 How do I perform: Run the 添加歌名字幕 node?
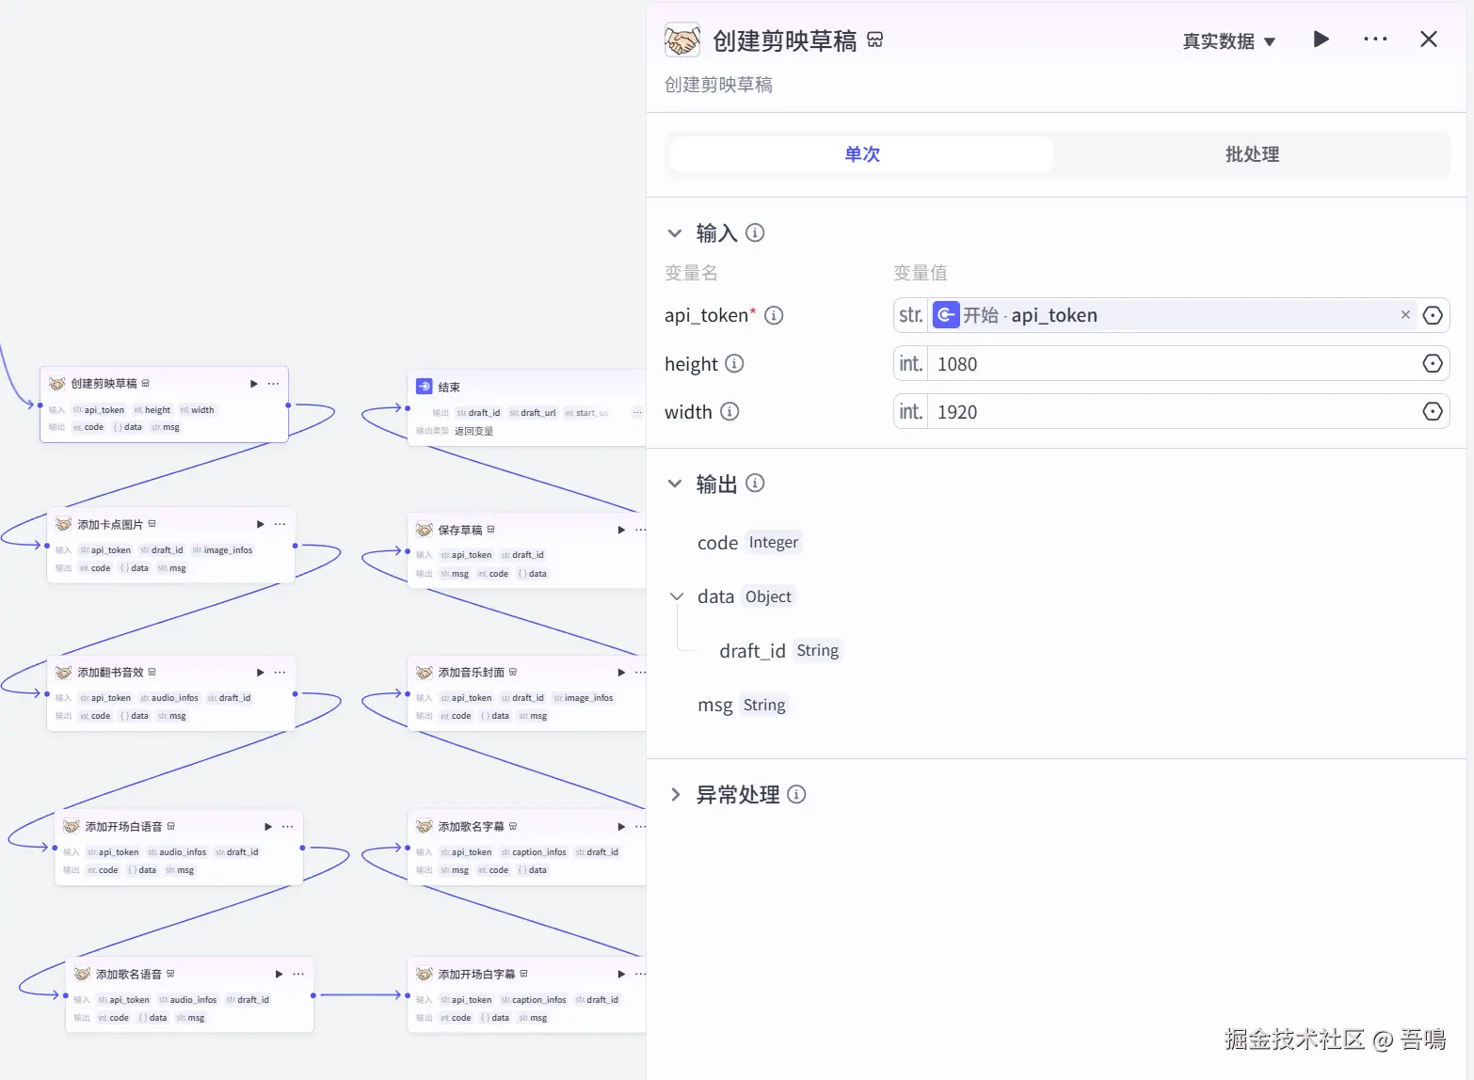(621, 826)
